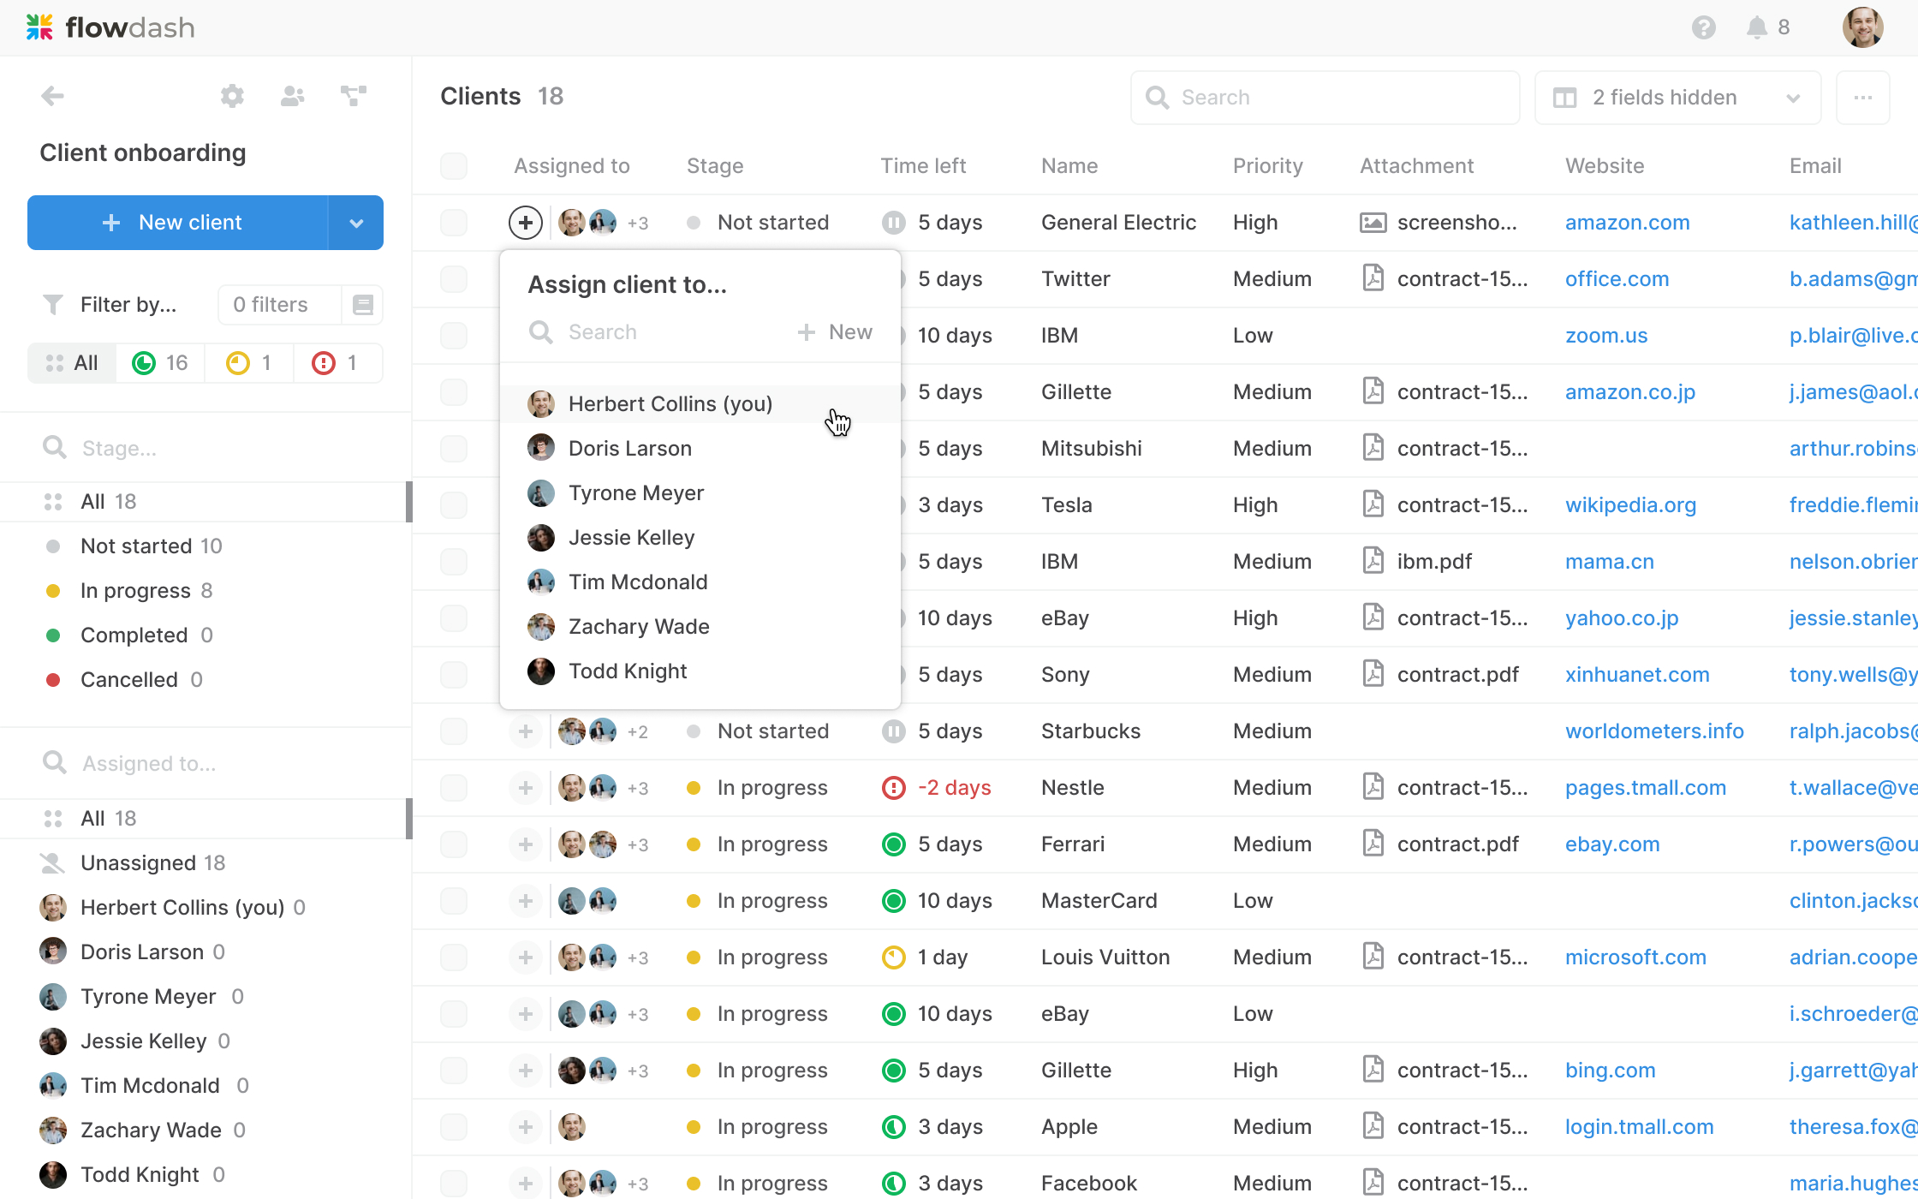Click the three-dots more options button
Screen dimensions: 1918x1199
[1862, 98]
